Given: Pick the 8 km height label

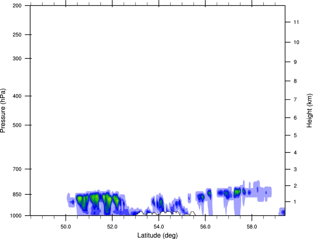Looking at the screenshot, I should [x=295, y=81].
